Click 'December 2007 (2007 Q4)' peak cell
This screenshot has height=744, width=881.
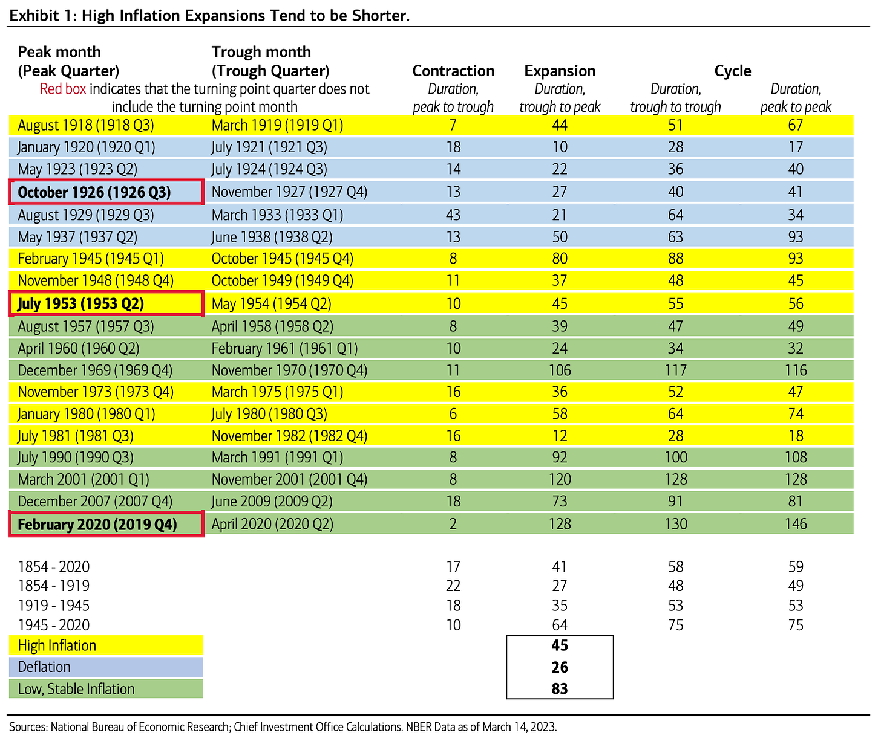pos(95,501)
